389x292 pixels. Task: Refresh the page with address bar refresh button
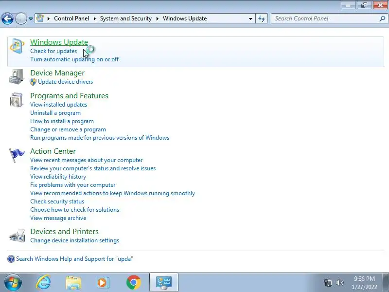pyautogui.click(x=262, y=18)
